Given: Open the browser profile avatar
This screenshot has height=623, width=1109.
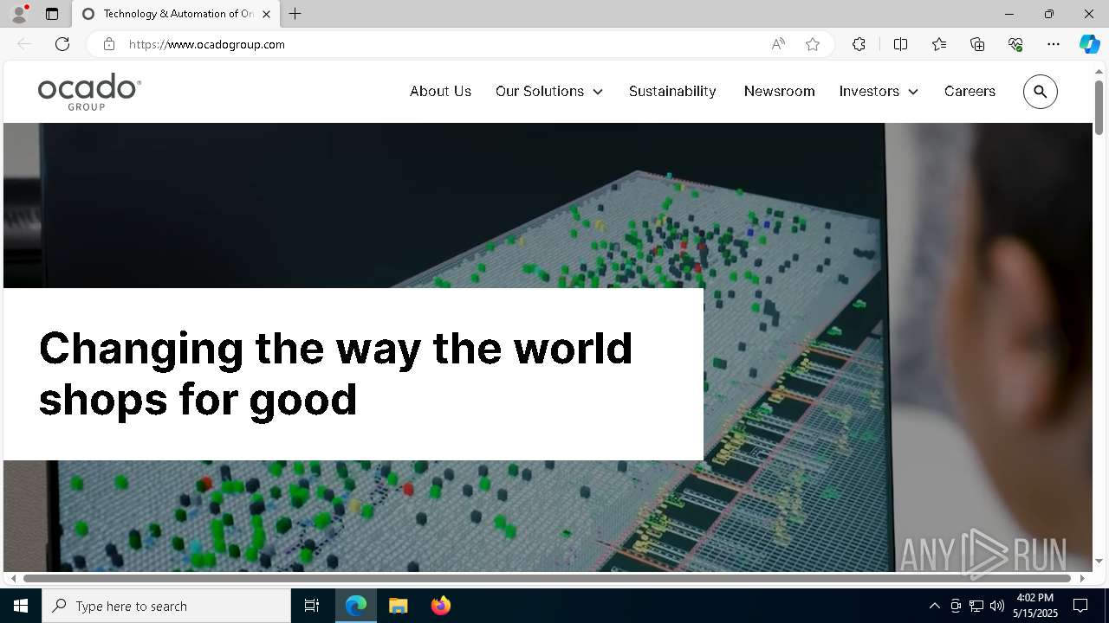Looking at the screenshot, I should [19, 14].
